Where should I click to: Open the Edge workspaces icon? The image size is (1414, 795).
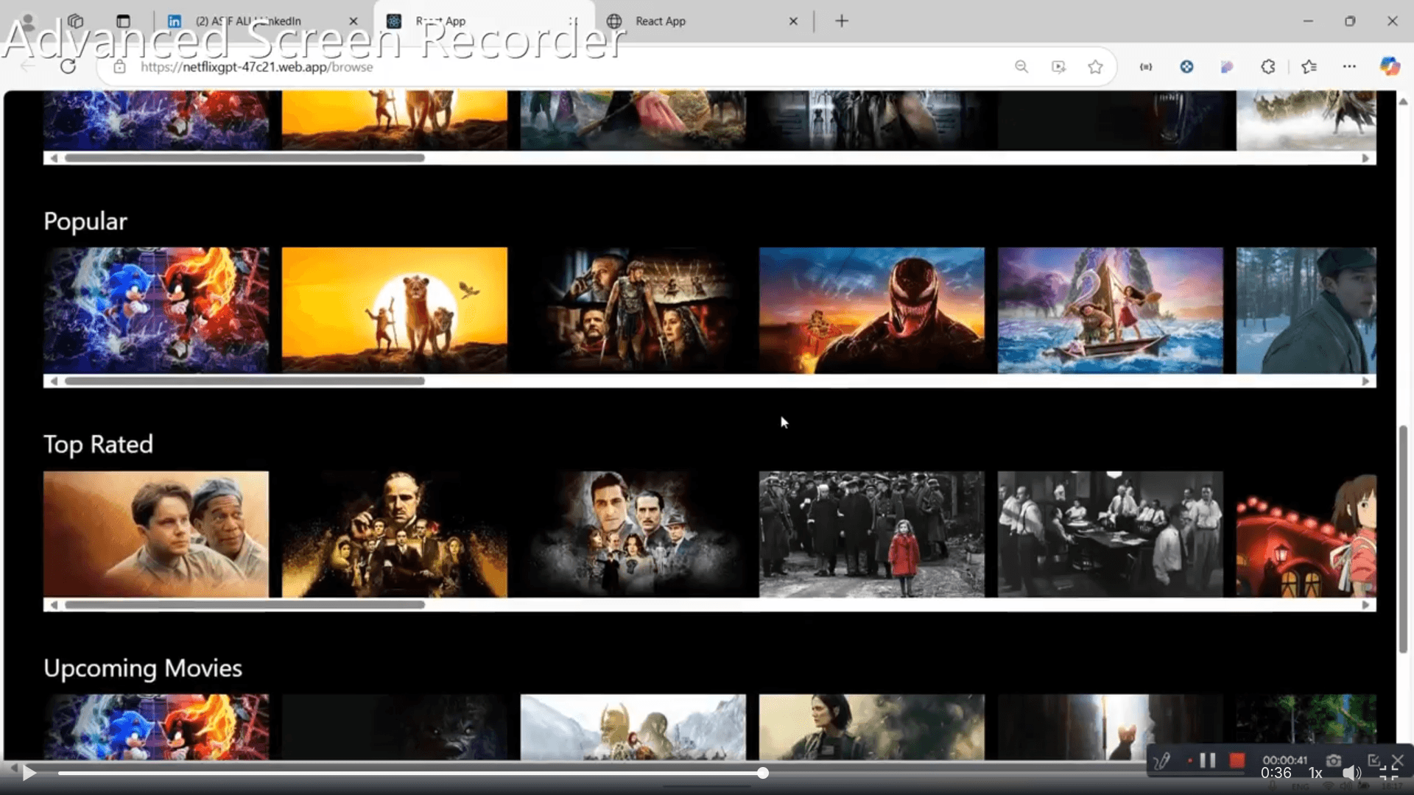[x=76, y=21]
